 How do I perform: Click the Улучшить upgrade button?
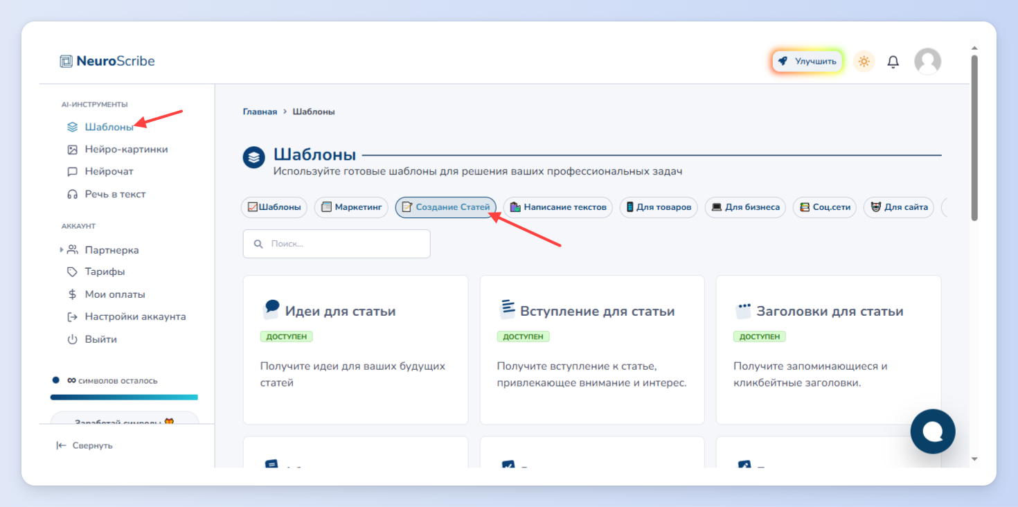click(x=807, y=61)
